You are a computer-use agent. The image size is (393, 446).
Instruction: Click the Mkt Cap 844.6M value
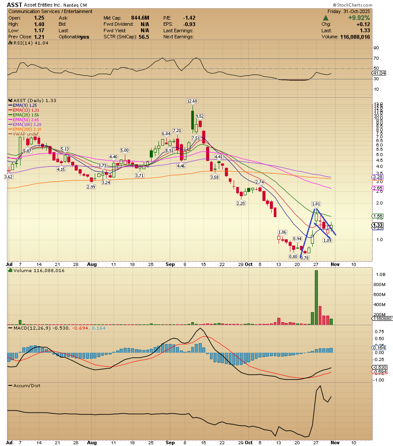coord(140,18)
